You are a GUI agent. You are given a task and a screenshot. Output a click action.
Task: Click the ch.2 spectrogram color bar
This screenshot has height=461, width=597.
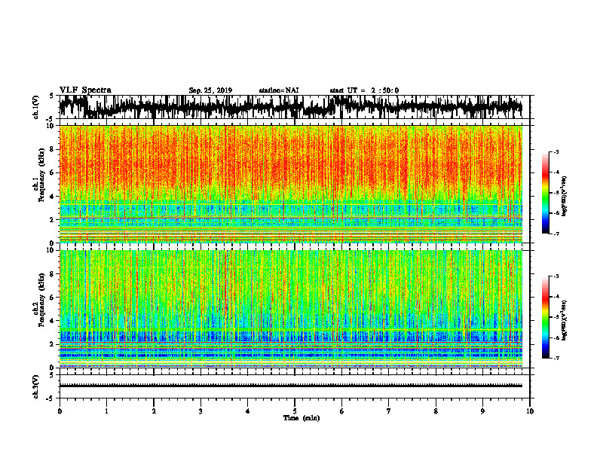coord(545,317)
